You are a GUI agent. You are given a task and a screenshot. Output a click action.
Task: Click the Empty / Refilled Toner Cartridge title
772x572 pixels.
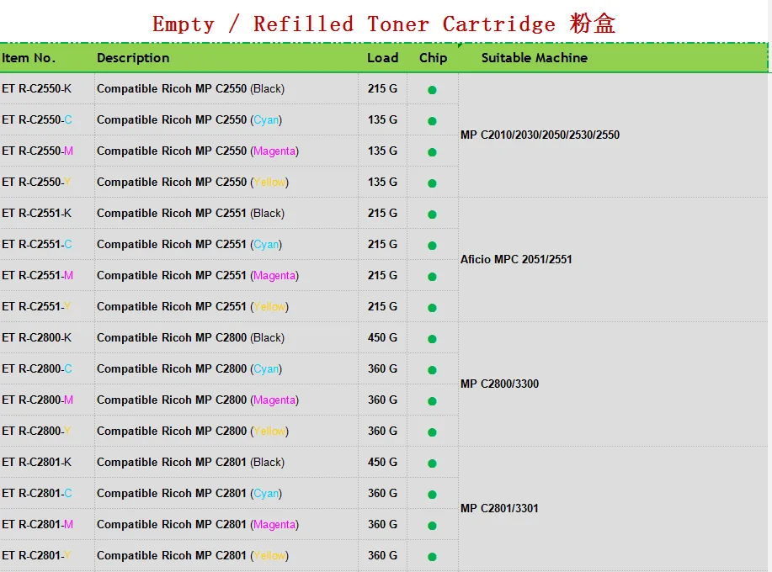coord(384,24)
